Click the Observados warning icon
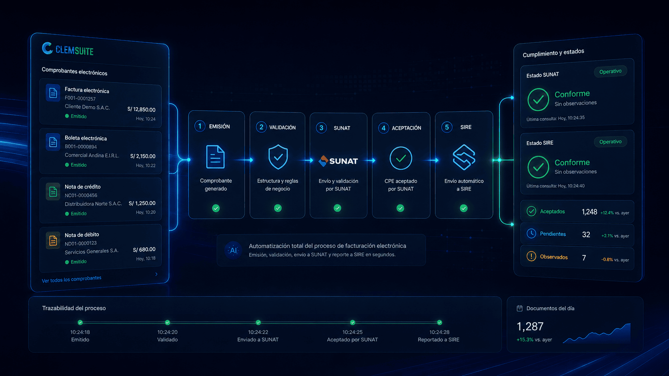The height and width of the screenshot is (376, 669). pyautogui.click(x=531, y=256)
